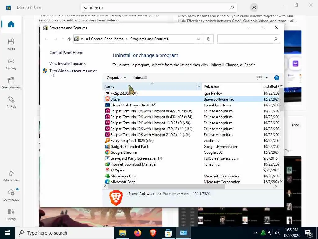The width and height of the screenshot is (318, 239).
Task: Click the change view icon in toolbar
Action: click(259, 77)
